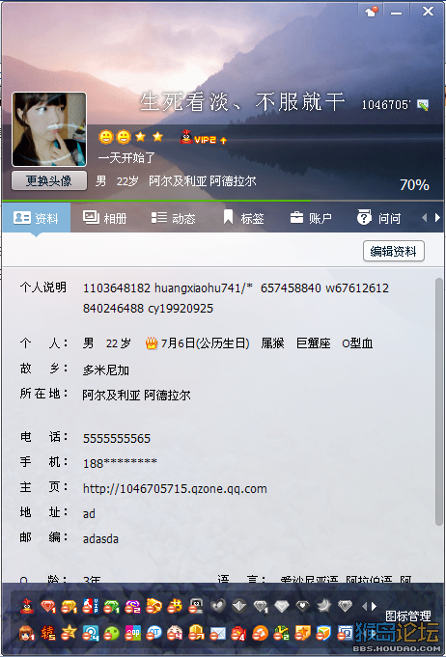Click the green smiley face service icon
Image resolution: width=446 pixels, height=657 pixels.
coord(112,633)
